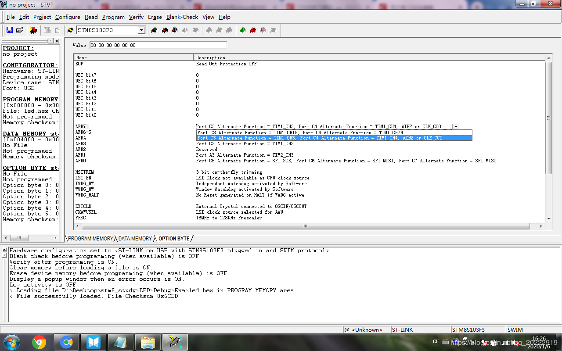Screen dimensions: 562x351
Task: Click the Save floppy disk toolbar icon
Action: coord(10,30)
